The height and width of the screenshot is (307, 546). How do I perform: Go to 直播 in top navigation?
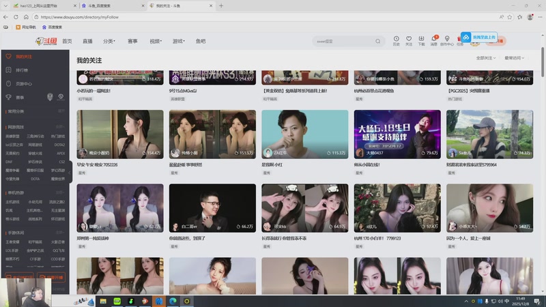point(87,41)
